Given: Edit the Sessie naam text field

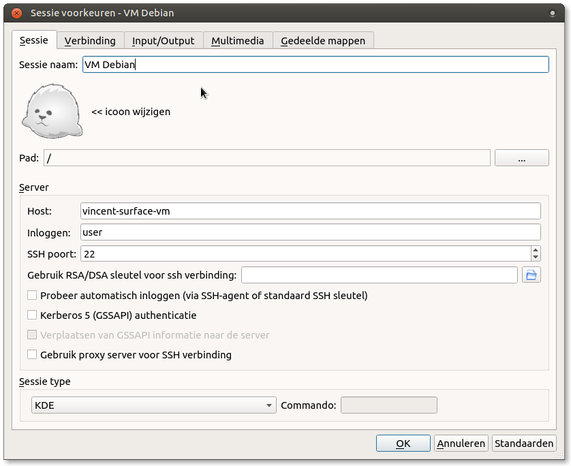Looking at the screenshot, I should click(315, 65).
